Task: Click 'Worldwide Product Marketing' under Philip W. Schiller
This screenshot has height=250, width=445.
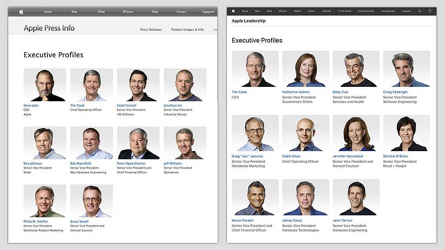Action: pos(43,230)
